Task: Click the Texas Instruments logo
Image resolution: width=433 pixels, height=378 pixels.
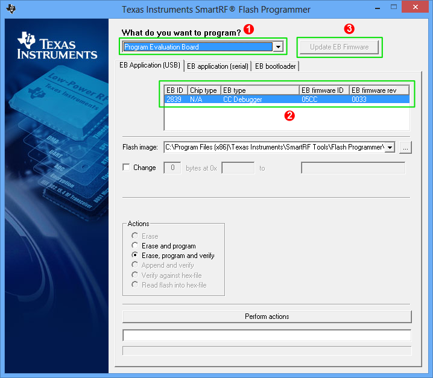Action: point(57,46)
